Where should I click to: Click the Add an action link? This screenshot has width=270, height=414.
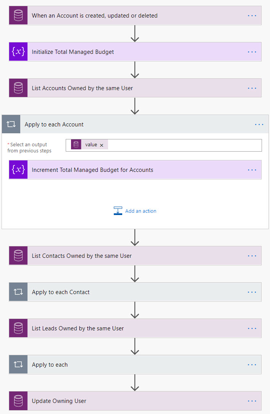point(140,211)
